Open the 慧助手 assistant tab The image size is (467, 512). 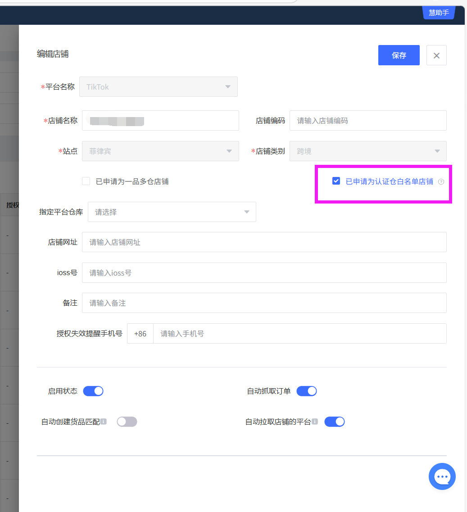click(x=438, y=13)
